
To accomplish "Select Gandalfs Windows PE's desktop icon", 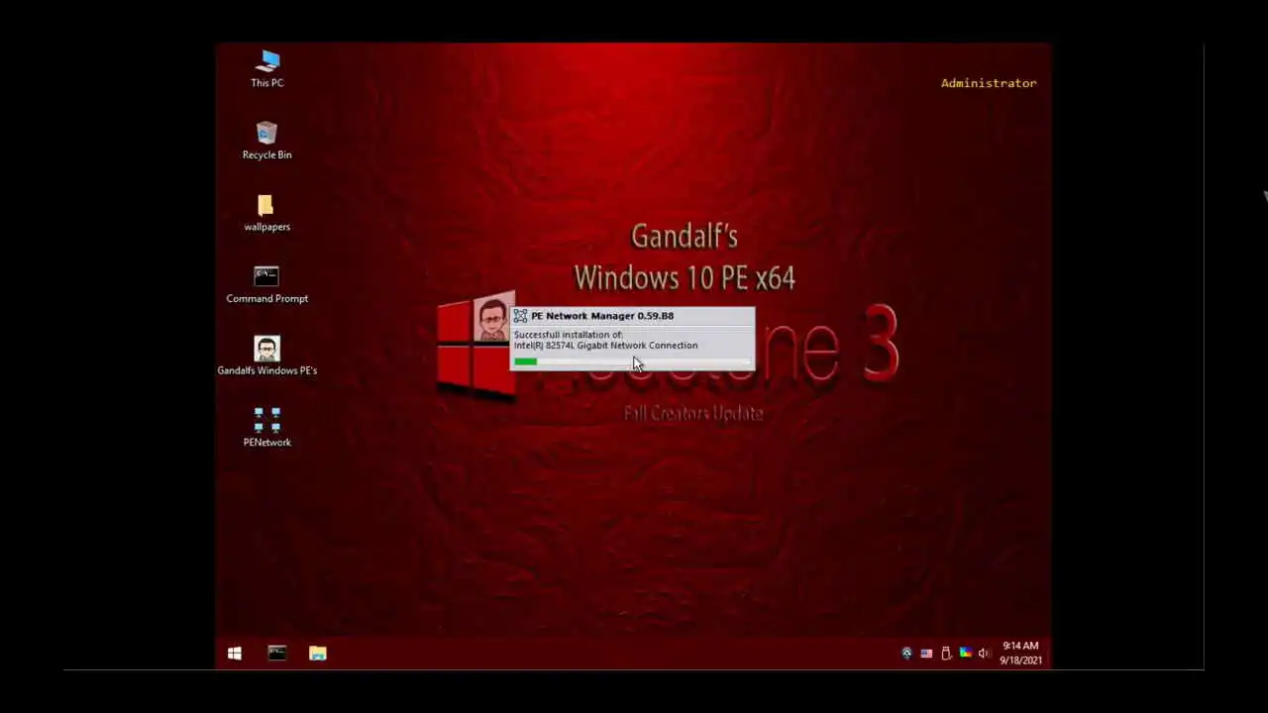I will (266, 356).
